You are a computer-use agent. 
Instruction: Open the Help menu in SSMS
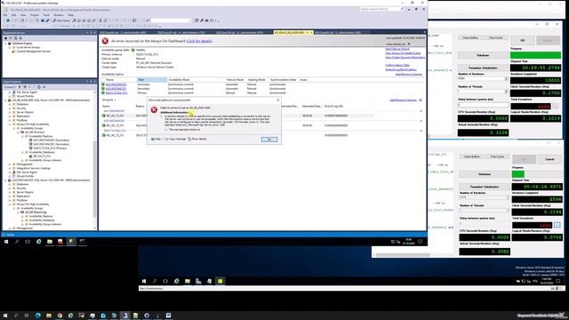(71, 15)
